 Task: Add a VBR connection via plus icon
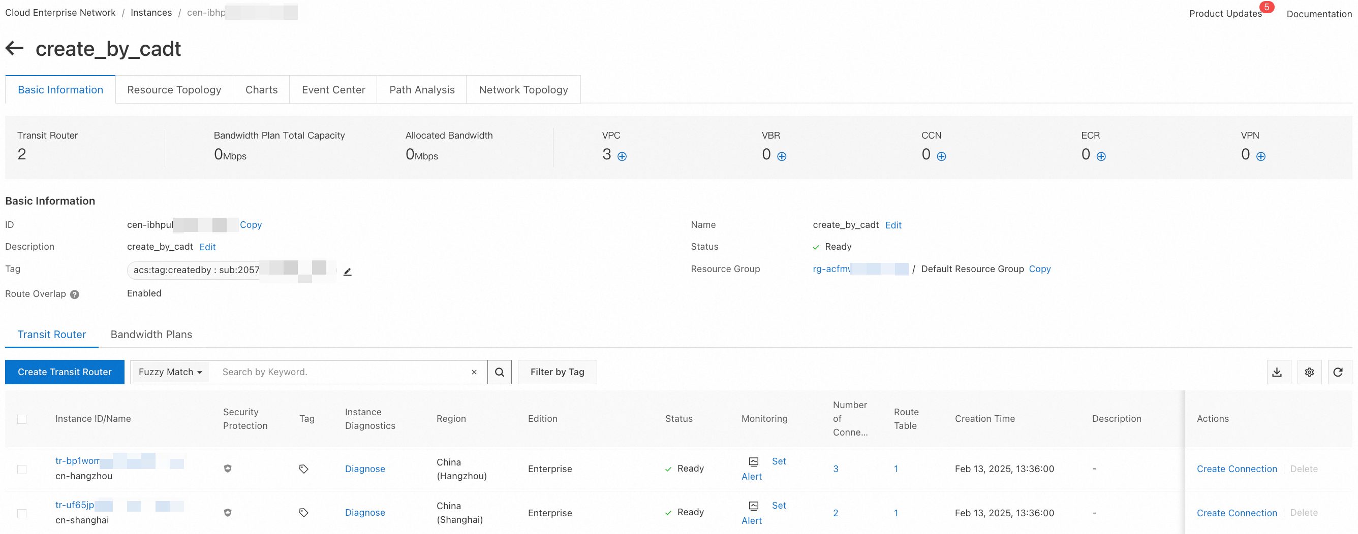782,156
